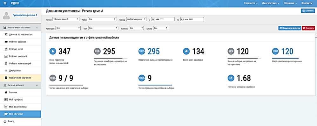The width and height of the screenshot is (317, 126).
Task: Click the Данные по участникам sidebar icon
Action: click(x=6, y=35)
